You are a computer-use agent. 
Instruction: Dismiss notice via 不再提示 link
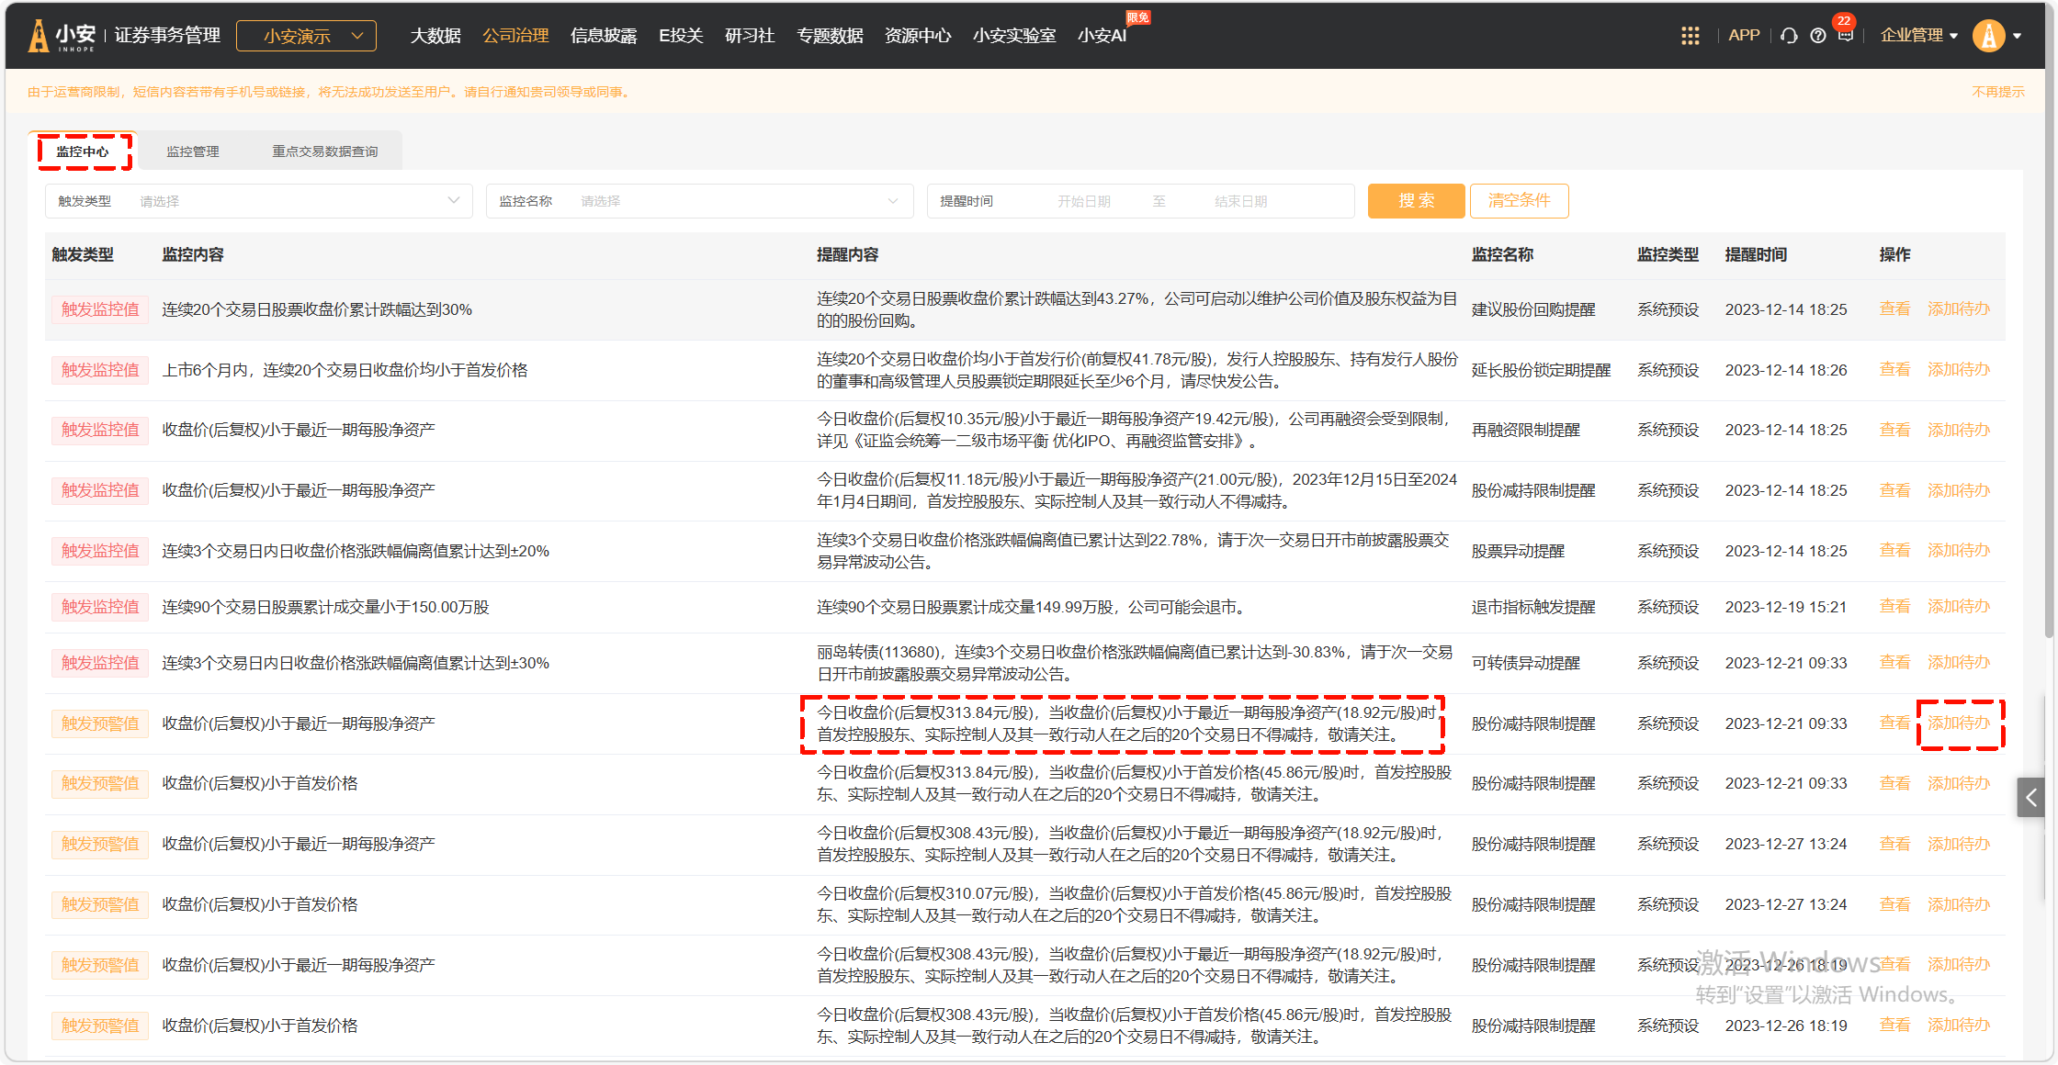pyautogui.click(x=1997, y=92)
